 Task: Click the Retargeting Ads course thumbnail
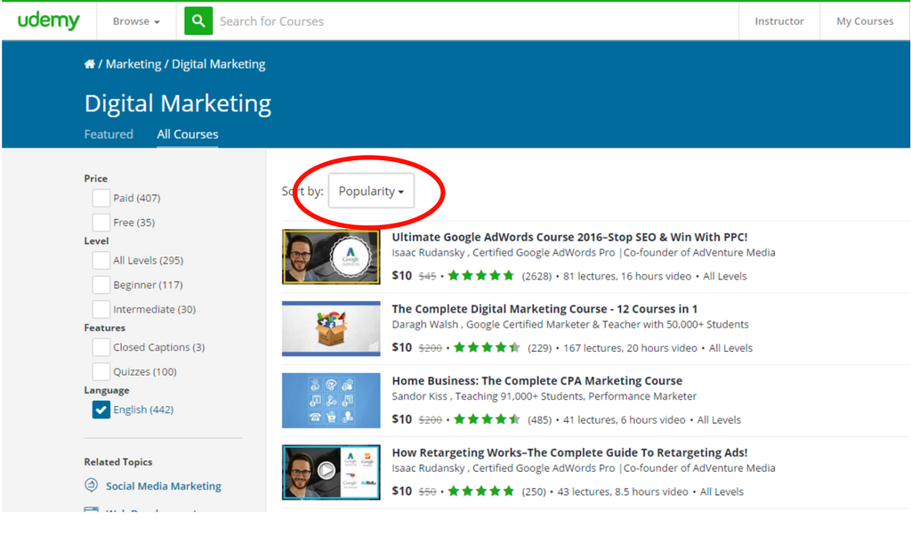(331, 472)
